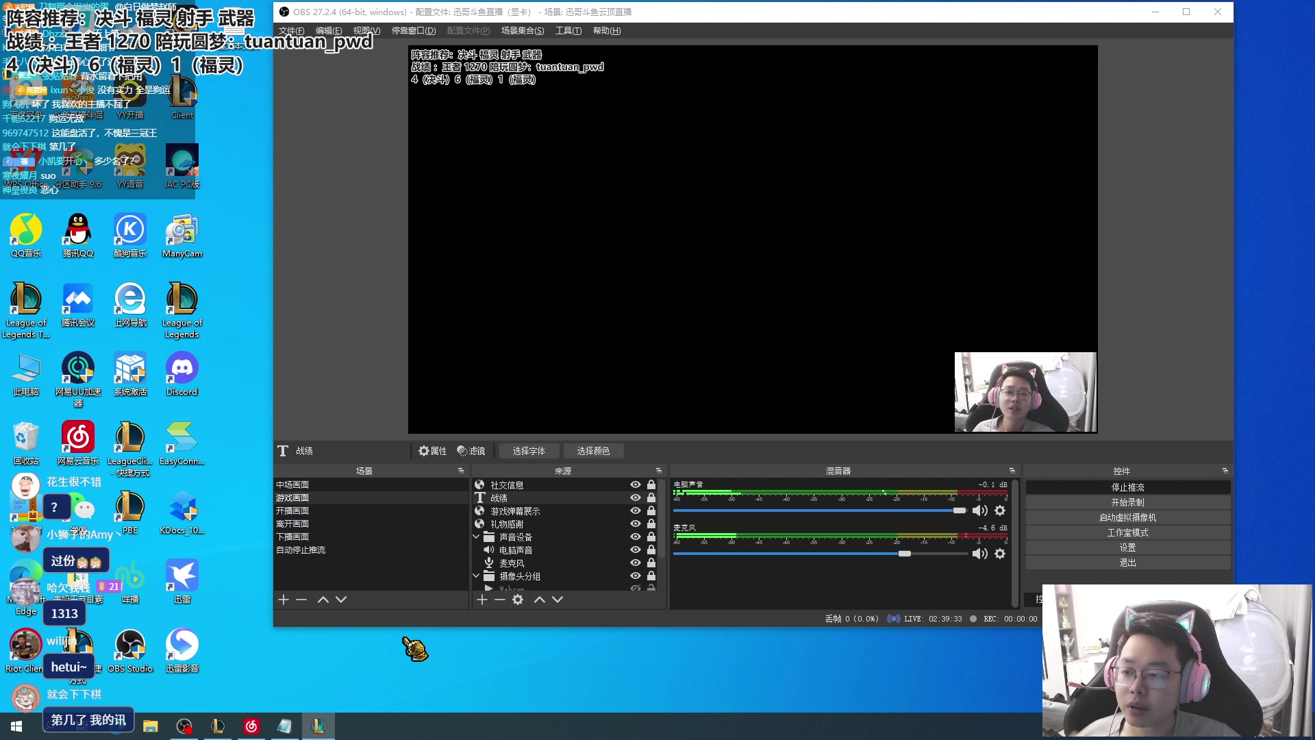This screenshot has width=1315, height=740.
Task: Lock the 战绩 source
Action: click(651, 498)
